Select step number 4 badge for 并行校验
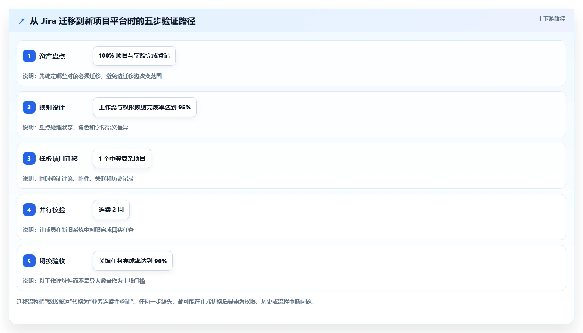The image size is (583, 333). 29,210
